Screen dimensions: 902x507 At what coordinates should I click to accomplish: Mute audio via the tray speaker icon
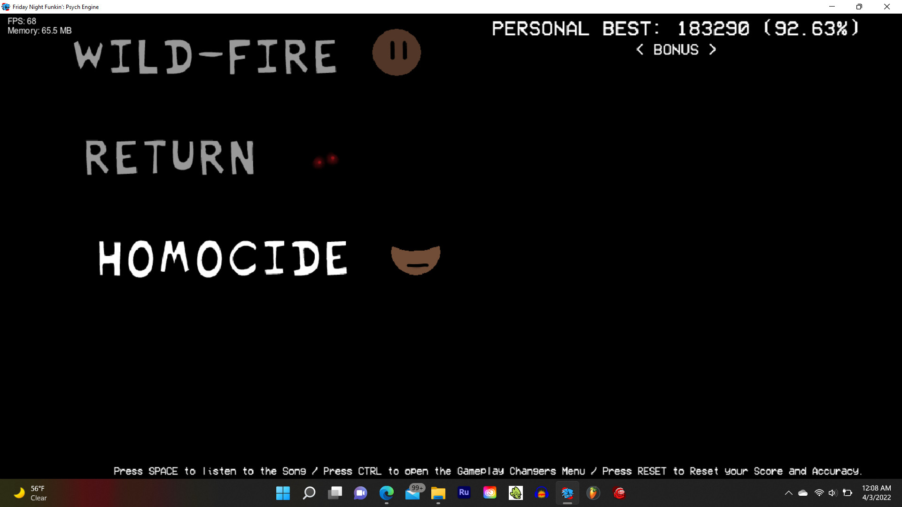coord(833,493)
